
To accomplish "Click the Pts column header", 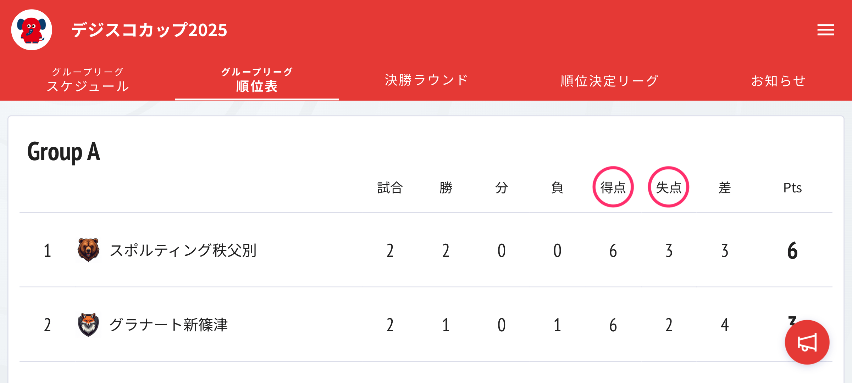I will 792,188.
